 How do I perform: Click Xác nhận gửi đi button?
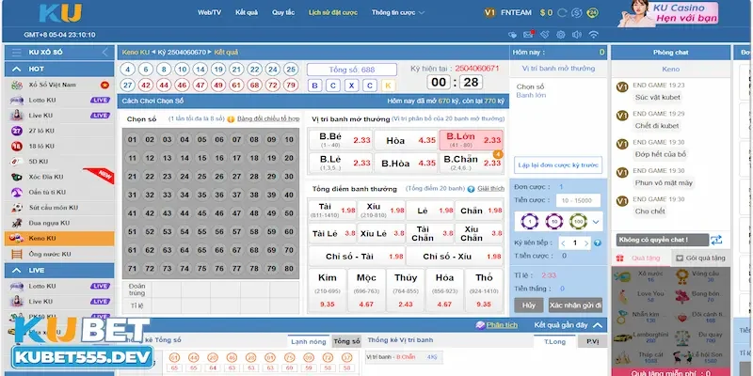[x=574, y=305]
